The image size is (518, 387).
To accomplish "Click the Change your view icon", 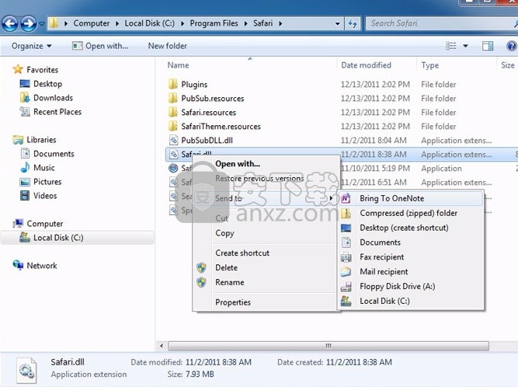I will tap(451, 46).
